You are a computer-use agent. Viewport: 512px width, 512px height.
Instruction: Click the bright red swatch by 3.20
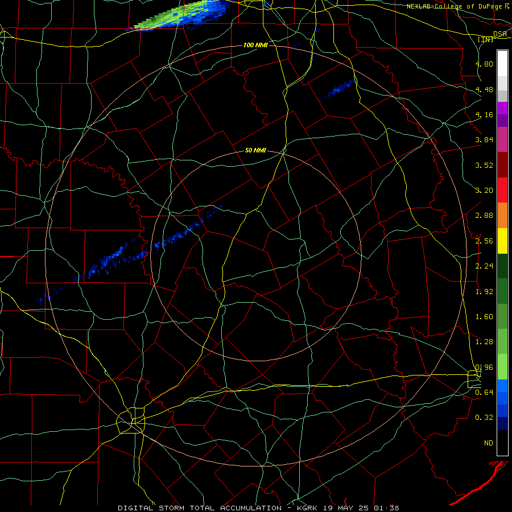click(x=502, y=190)
